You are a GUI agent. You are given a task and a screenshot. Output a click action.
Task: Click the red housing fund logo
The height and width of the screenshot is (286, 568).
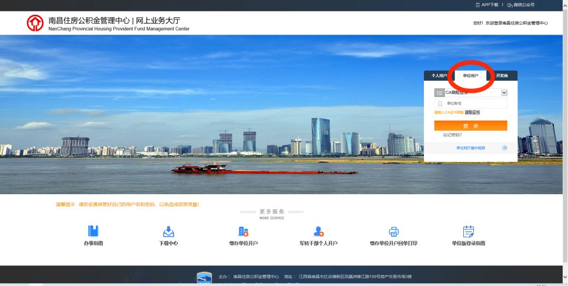[x=35, y=23]
